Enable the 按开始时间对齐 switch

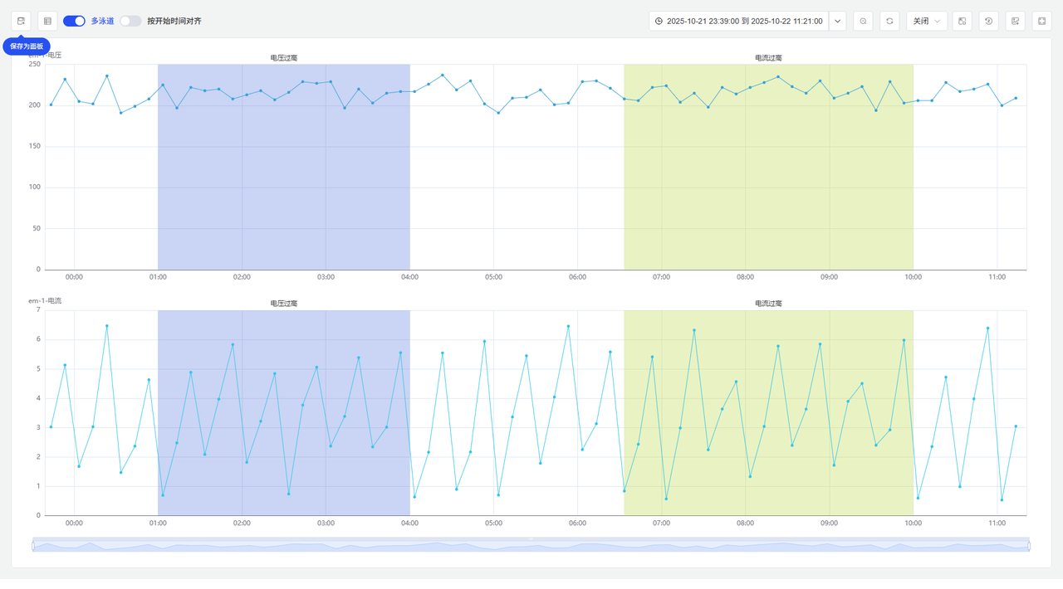(x=130, y=21)
